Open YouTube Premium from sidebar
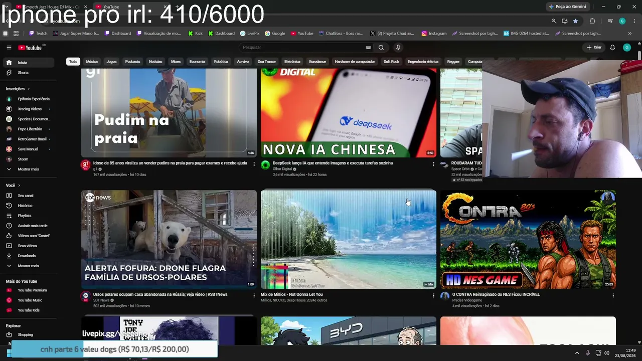The width and height of the screenshot is (642, 361). pos(28,290)
